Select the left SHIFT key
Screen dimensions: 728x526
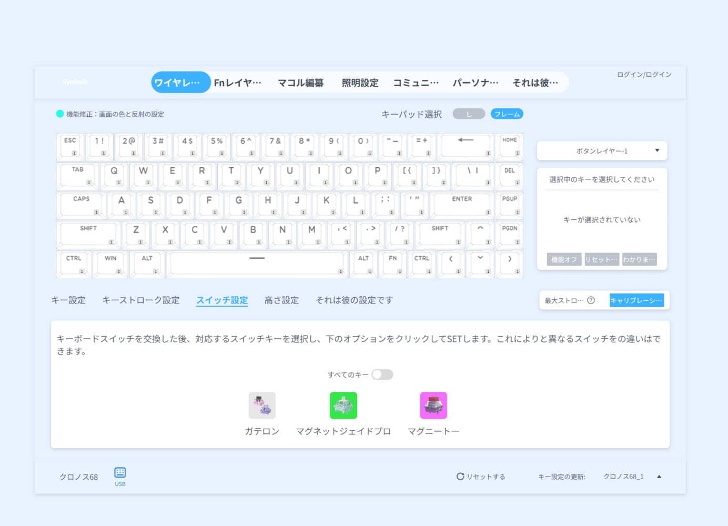[88, 234]
